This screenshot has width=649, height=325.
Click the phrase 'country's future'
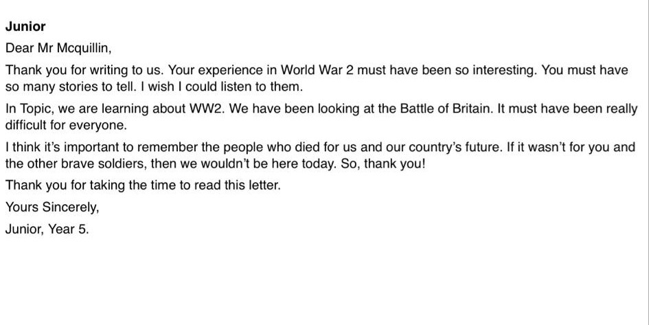453,148
